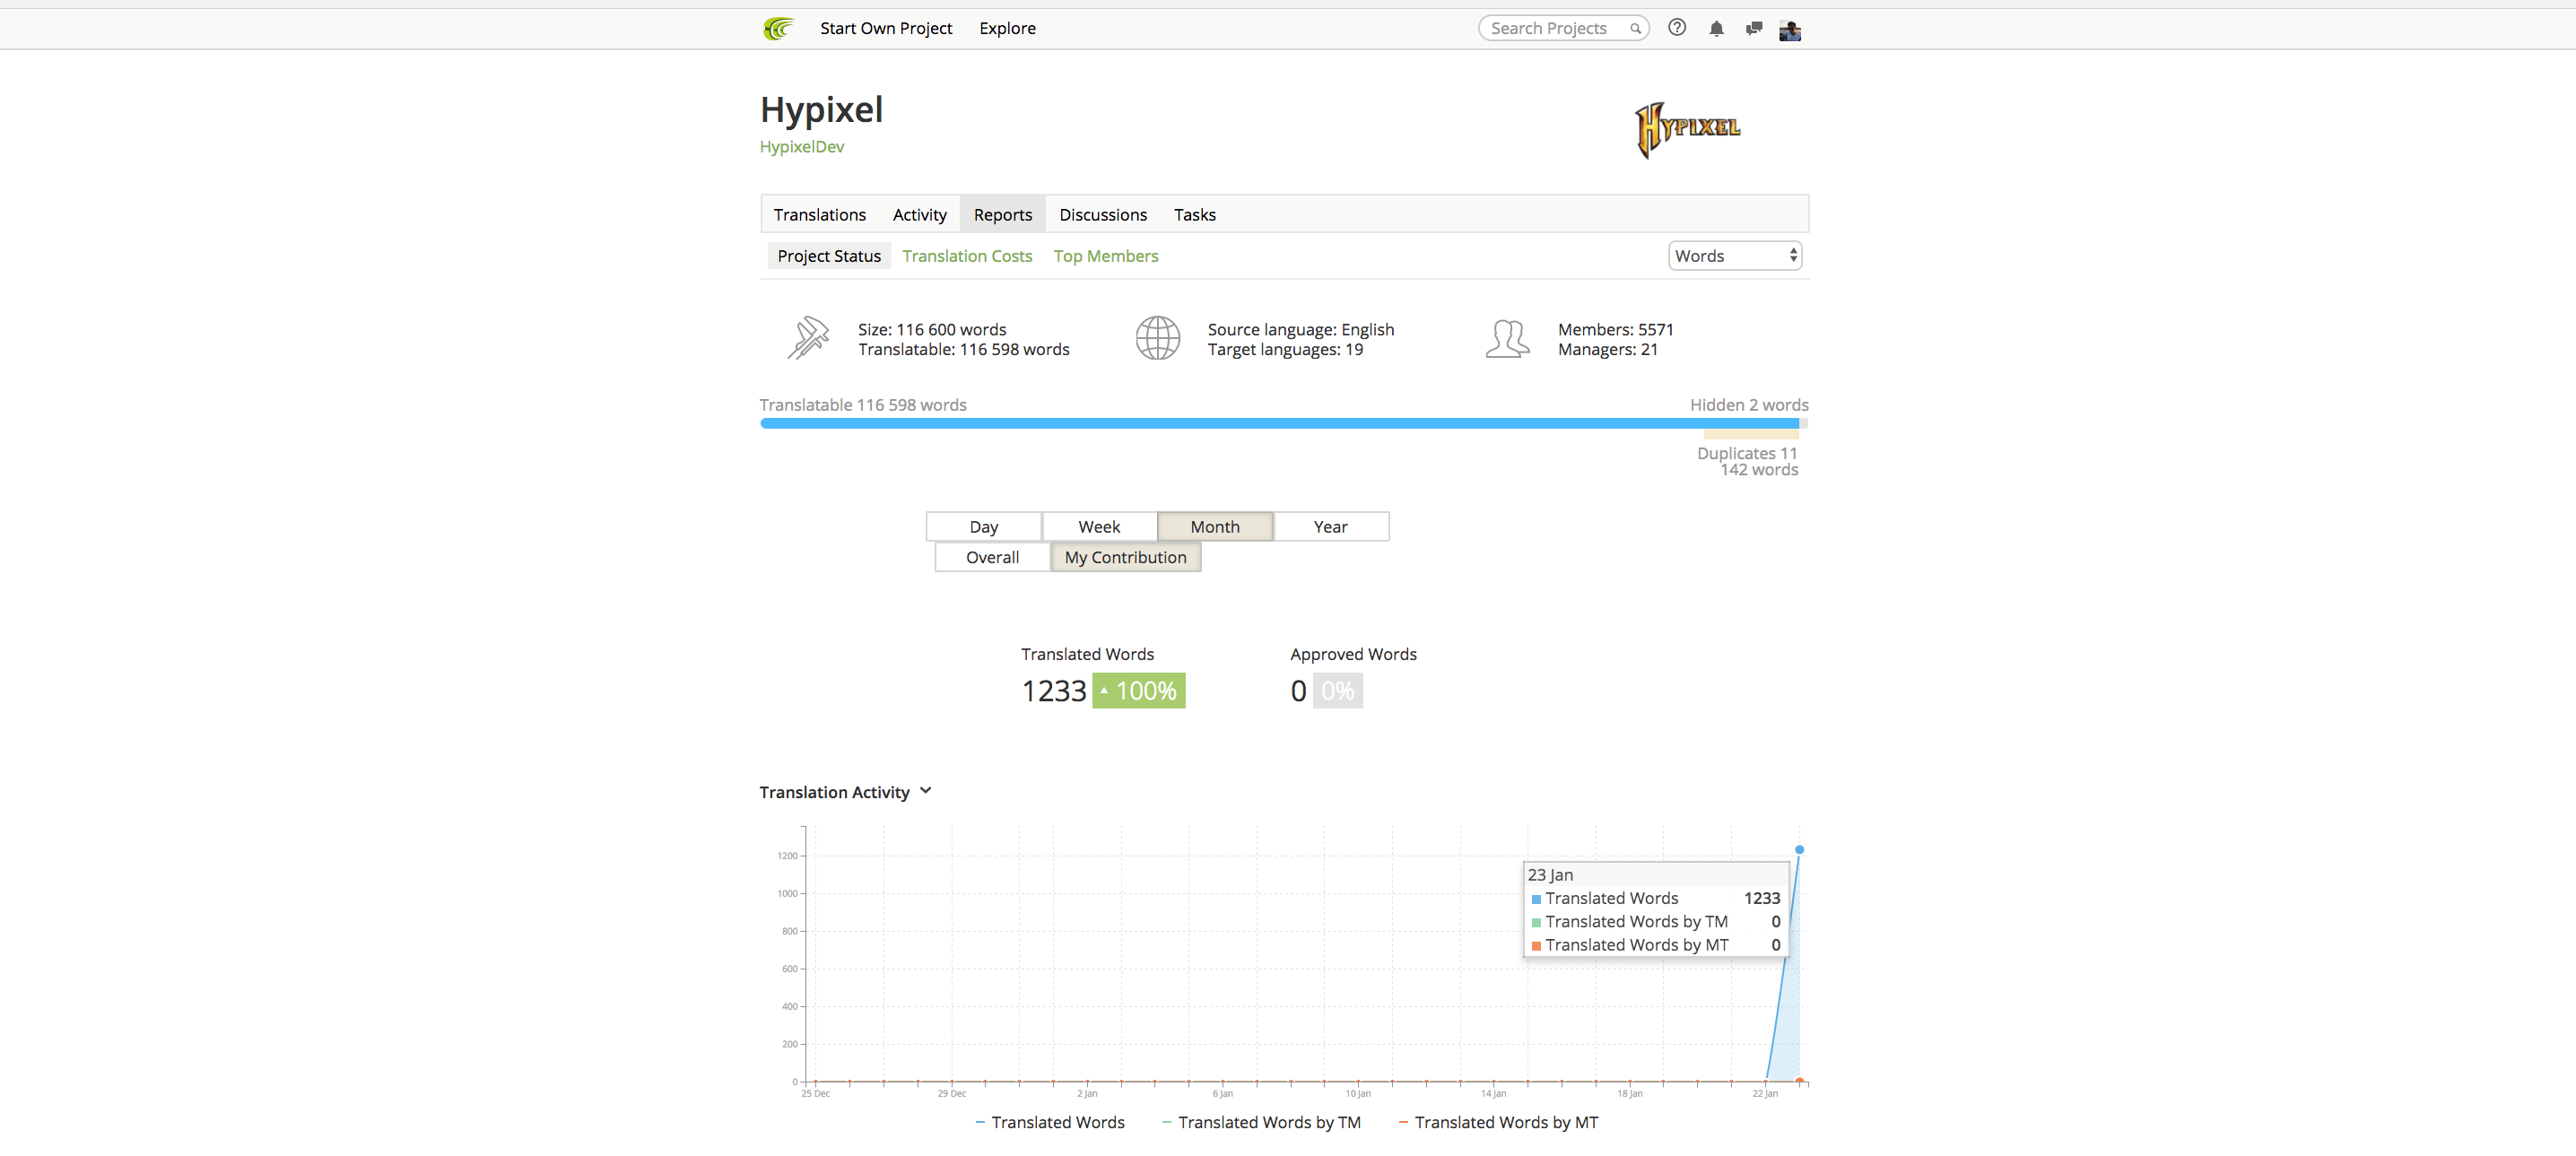Select the Reports tab
Image resolution: width=2576 pixels, height=1156 pixels.
(x=1002, y=215)
